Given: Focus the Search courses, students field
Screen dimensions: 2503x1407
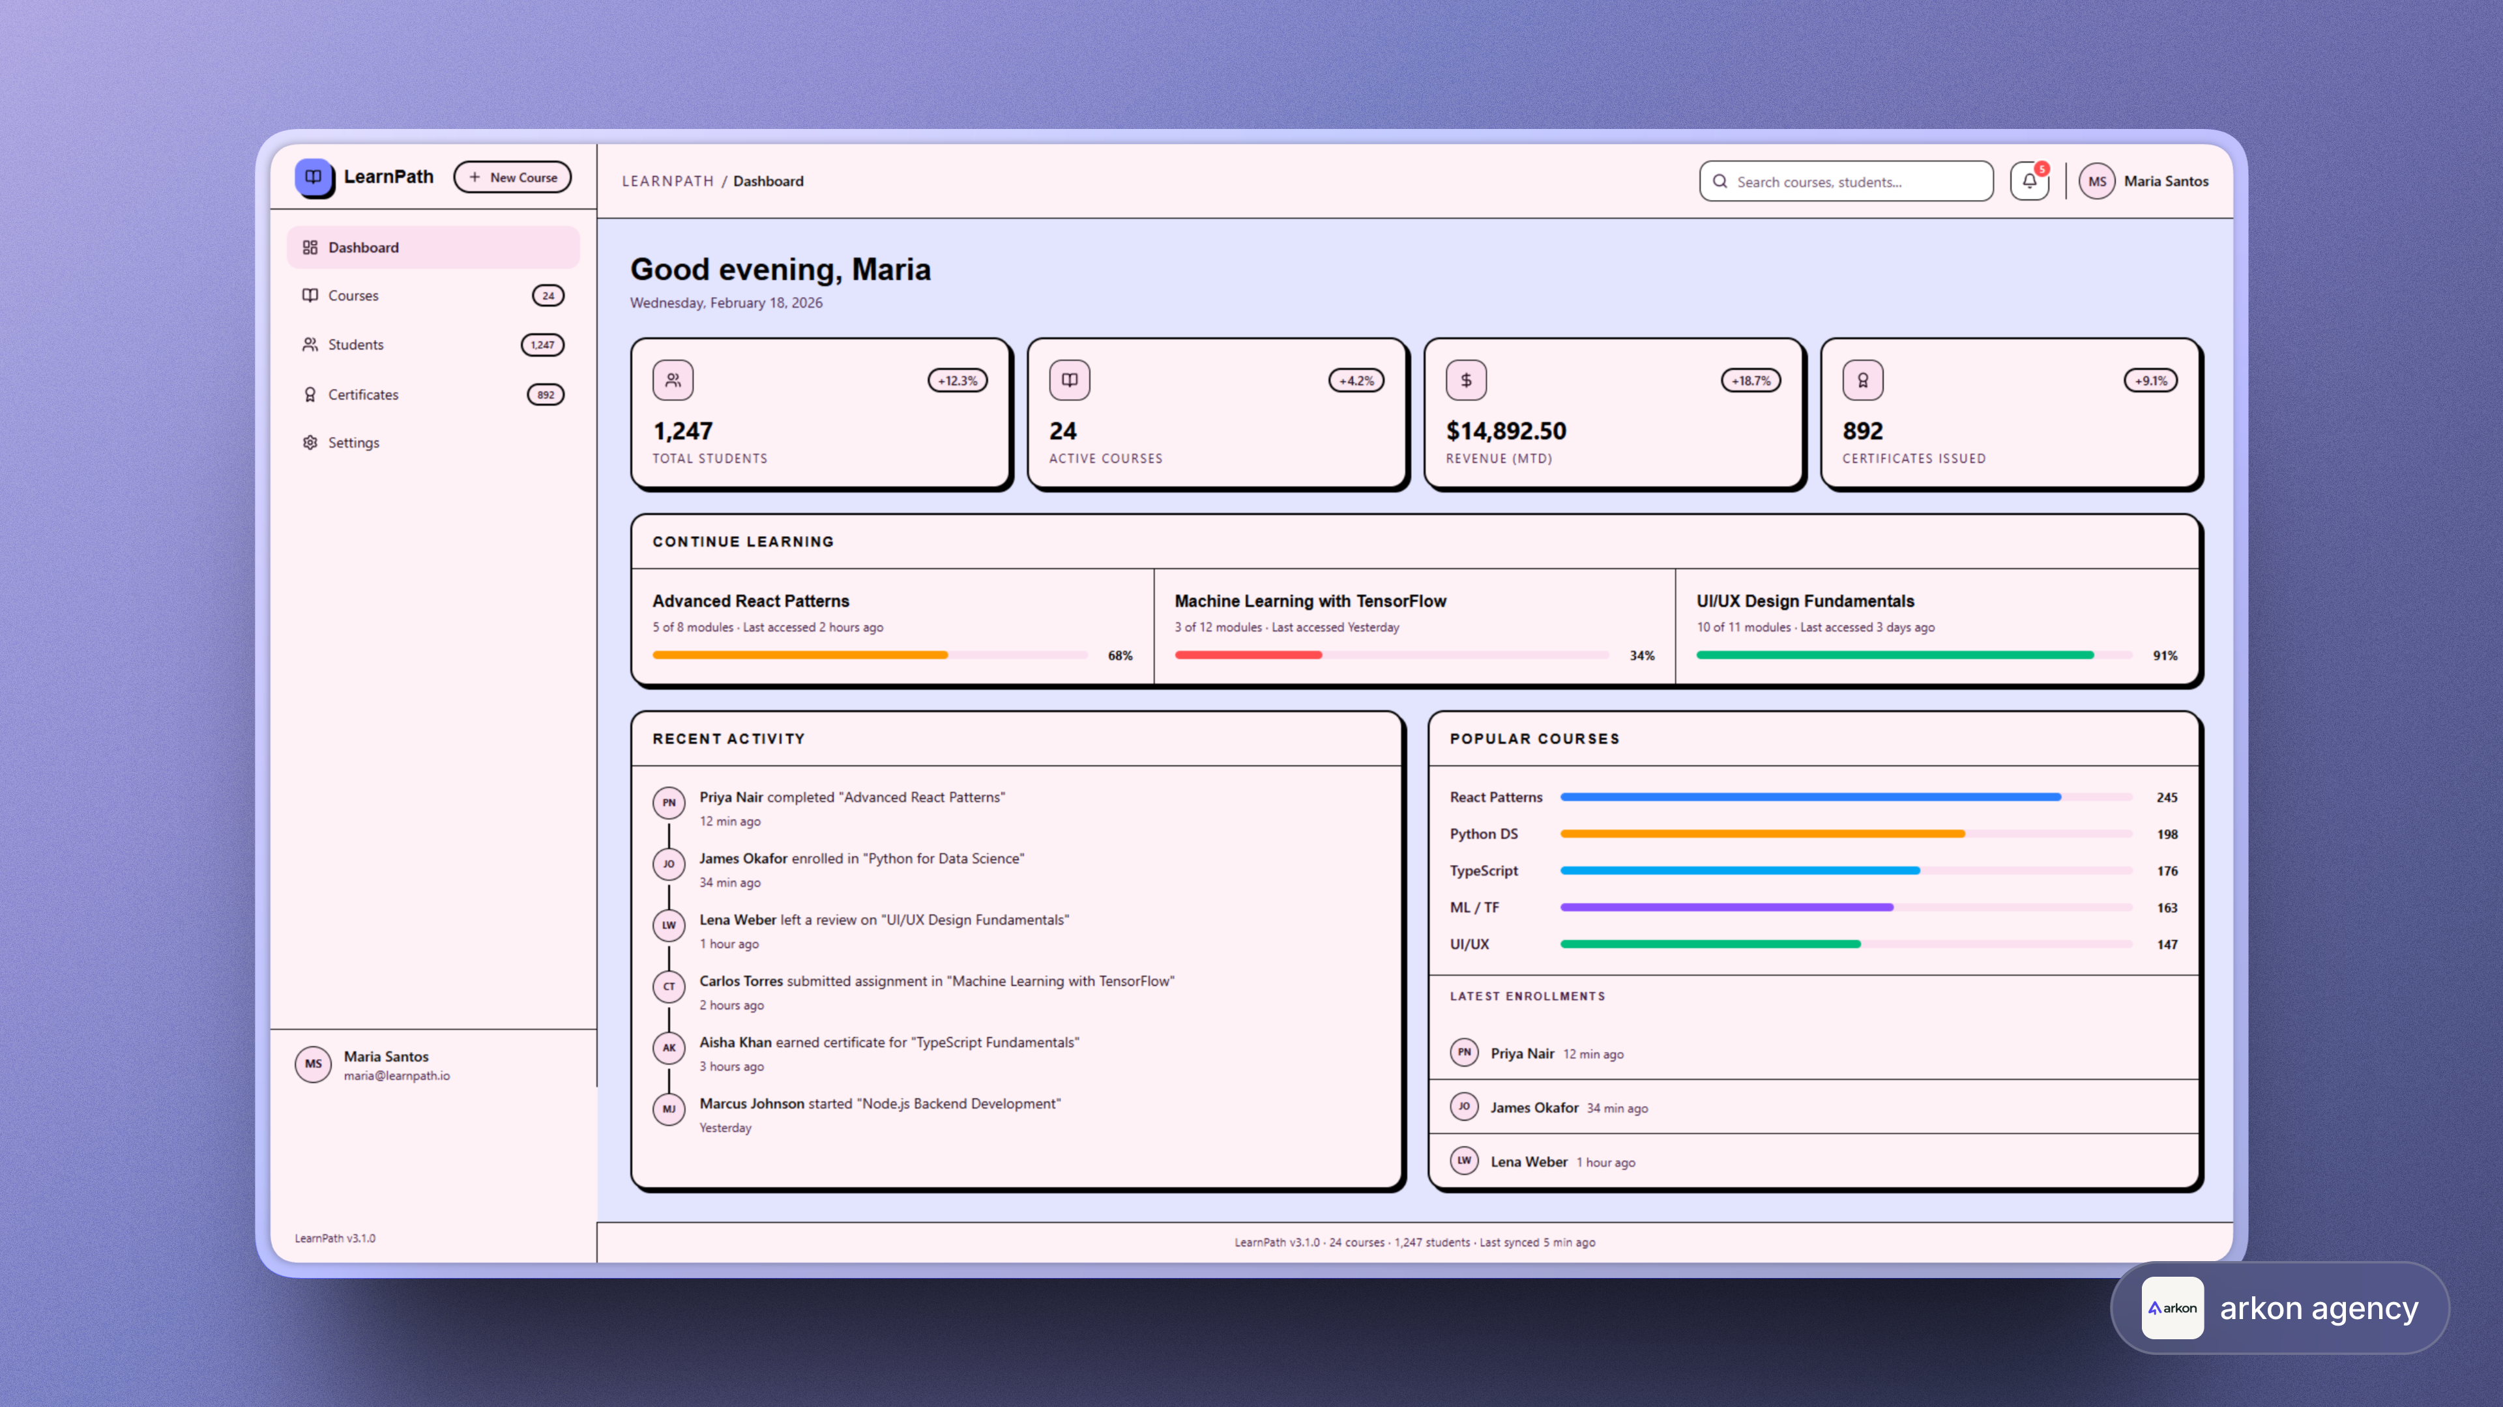Looking at the screenshot, I should pyautogui.click(x=1846, y=182).
